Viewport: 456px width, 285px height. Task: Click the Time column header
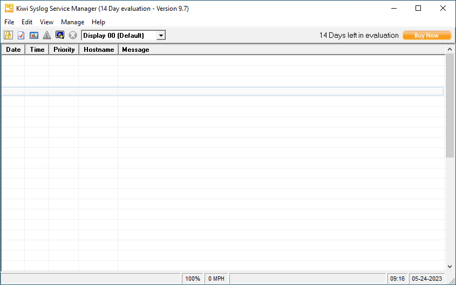(x=37, y=50)
